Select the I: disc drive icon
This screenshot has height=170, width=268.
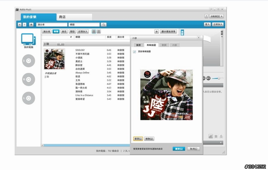pyautogui.click(x=28, y=61)
